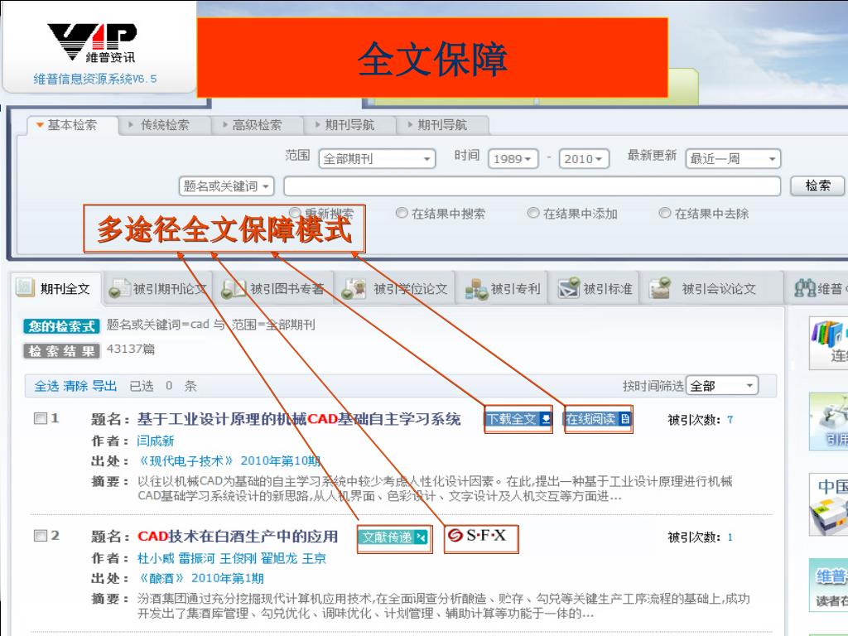Viewport: 848px width, 636px height.
Task: Open the last 期刊导航 tab
Action: (442, 125)
